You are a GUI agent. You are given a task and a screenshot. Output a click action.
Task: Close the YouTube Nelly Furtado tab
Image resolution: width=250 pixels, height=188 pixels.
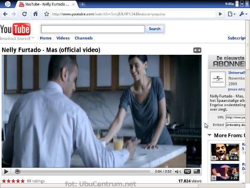click(x=73, y=5)
